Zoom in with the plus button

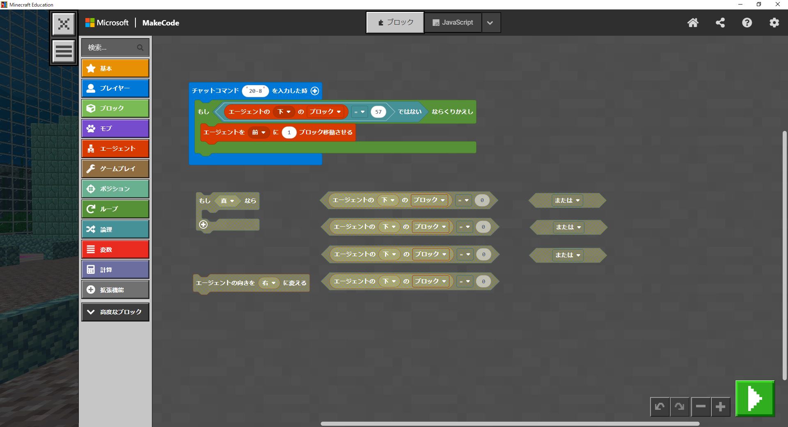coord(720,406)
